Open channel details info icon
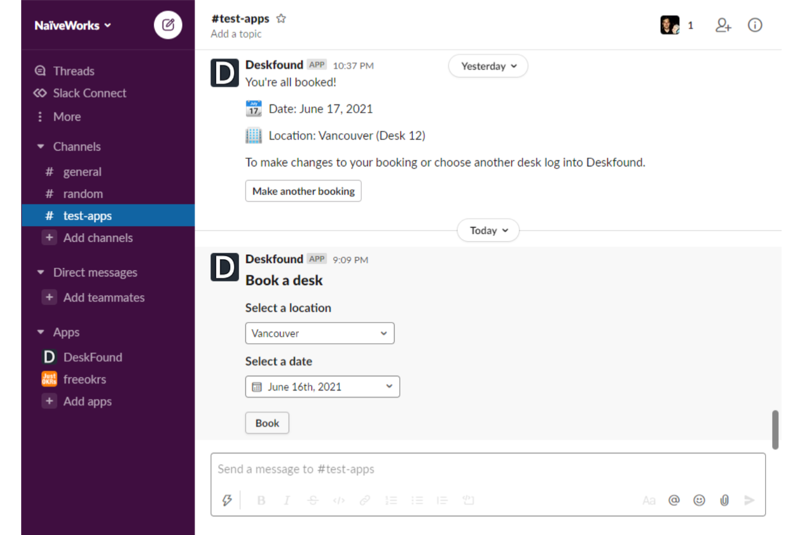803x535 pixels. coord(755,25)
